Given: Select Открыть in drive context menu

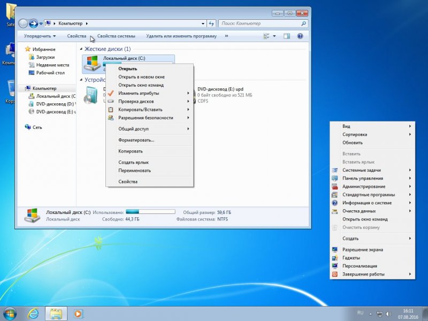Looking at the screenshot, I should coord(150,69).
